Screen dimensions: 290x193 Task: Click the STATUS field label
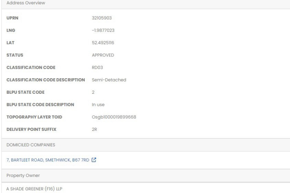(x=15, y=55)
